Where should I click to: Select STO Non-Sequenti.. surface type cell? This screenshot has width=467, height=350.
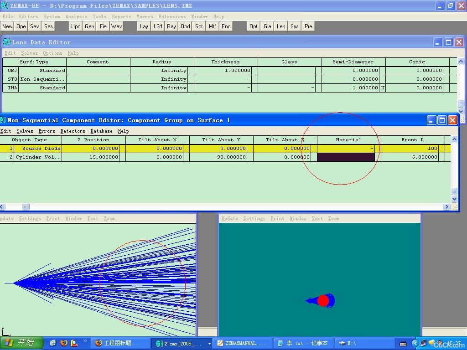42,79
